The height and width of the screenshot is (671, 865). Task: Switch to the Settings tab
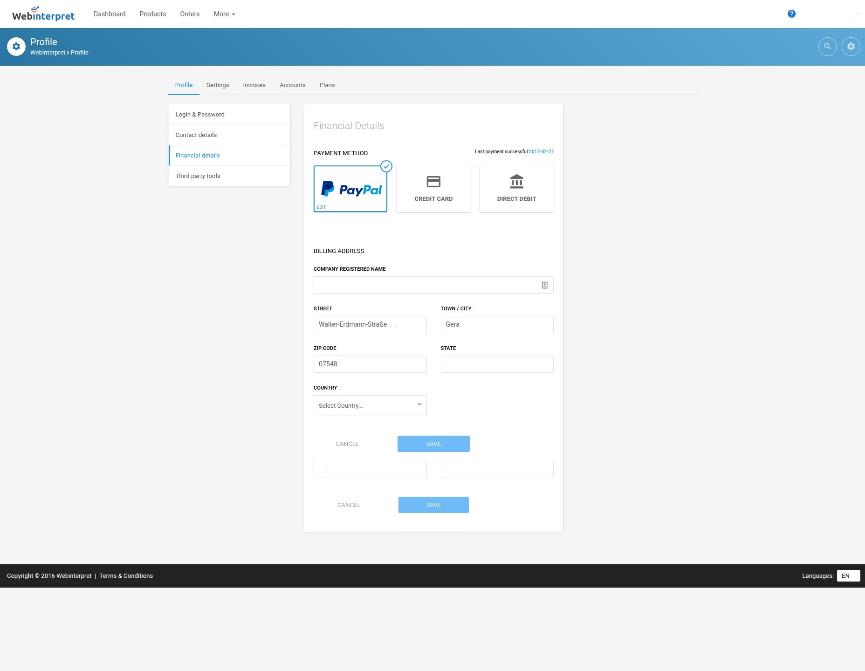click(x=218, y=85)
